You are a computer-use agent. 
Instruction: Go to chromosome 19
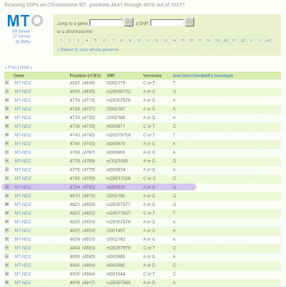[x=217, y=40]
